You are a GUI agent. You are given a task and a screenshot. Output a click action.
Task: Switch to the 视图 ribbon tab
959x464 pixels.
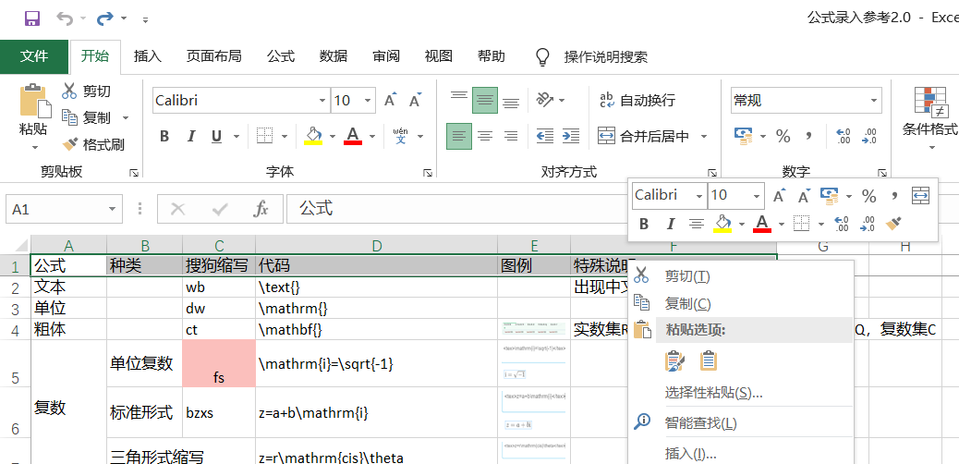click(x=439, y=57)
